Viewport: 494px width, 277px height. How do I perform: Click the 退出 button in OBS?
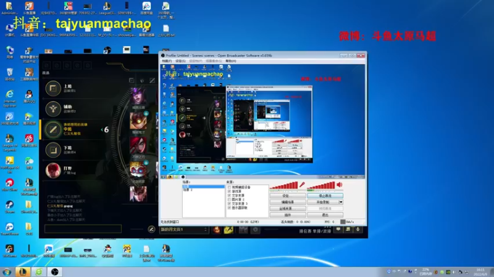[x=325, y=215]
